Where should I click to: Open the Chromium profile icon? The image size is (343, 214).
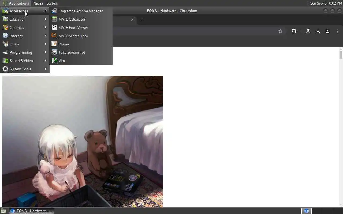[327, 31]
